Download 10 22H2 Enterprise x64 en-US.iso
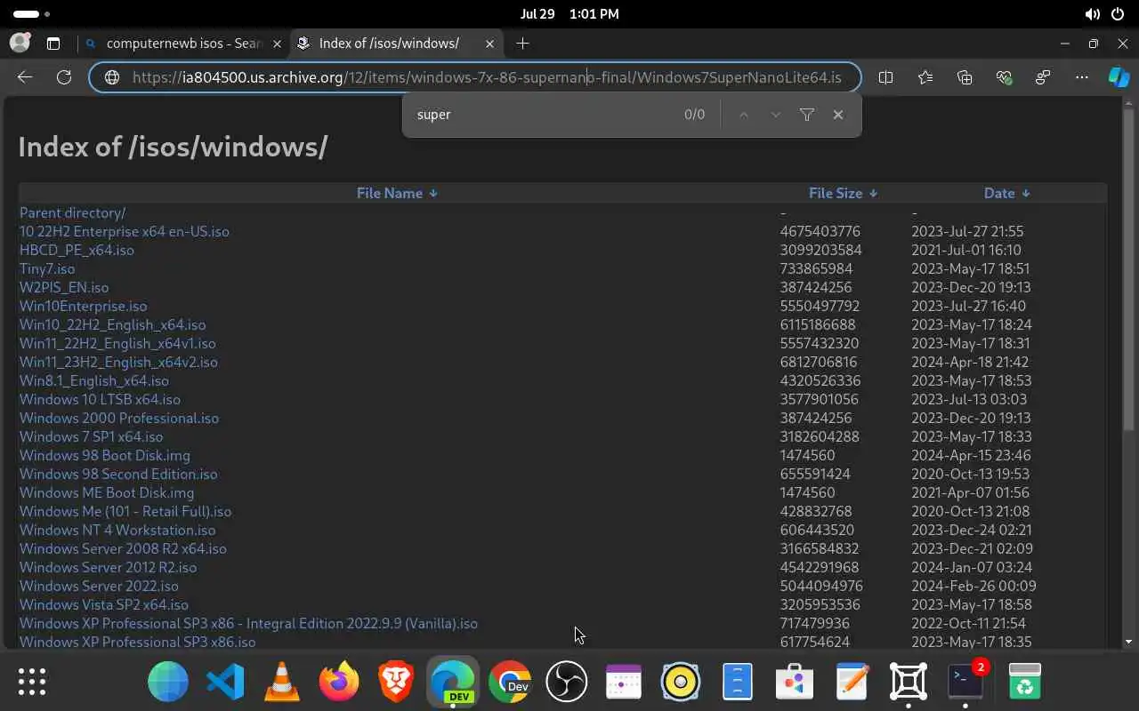Screen dimensions: 1139x711 tap(125, 231)
